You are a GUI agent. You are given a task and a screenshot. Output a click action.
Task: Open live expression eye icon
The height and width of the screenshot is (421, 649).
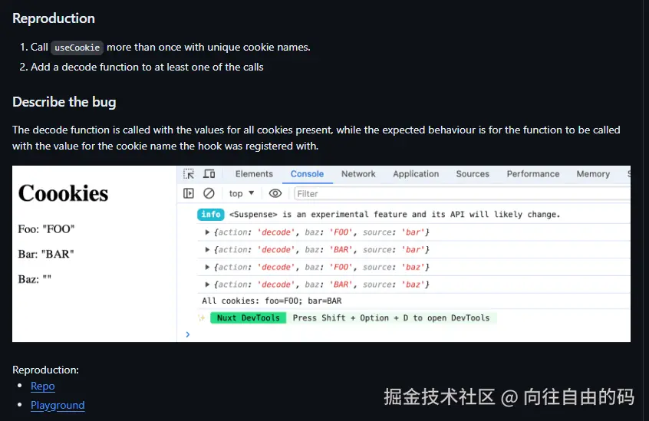[x=275, y=193]
